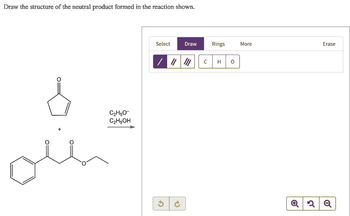Expand More to reveal additional drawing tools
Viewport: 350px width, 216px height.
[x=246, y=44]
